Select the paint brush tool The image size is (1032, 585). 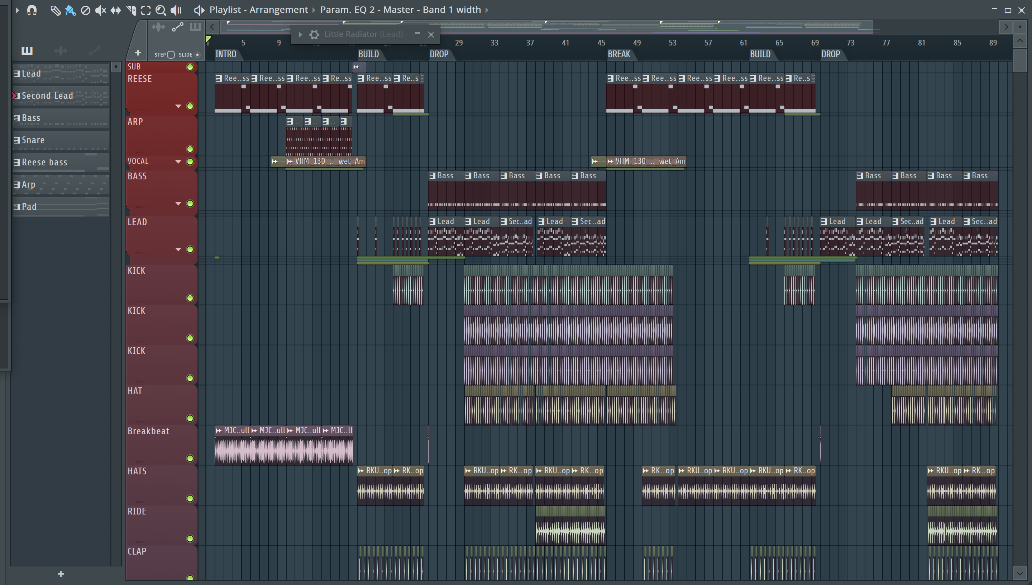point(70,10)
